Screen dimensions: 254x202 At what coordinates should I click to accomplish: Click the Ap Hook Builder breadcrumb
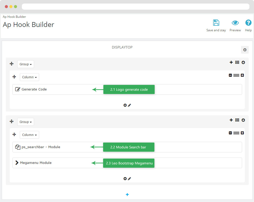[x=14, y=17]
